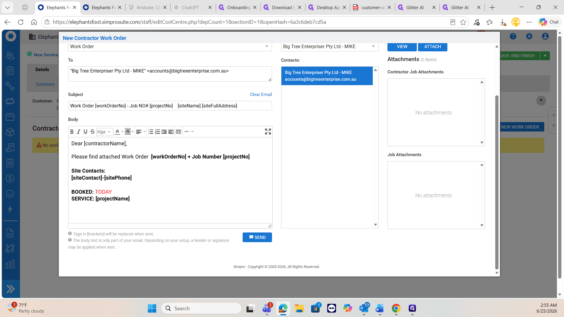This screenshot has width=564, height=317.
Task: Open Save and Finish dropdown arrow
Action: pyautogui.click(x=545, y=56)
